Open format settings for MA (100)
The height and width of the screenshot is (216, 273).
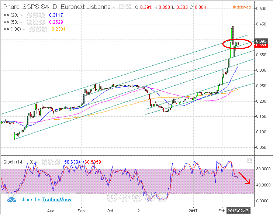38,29
